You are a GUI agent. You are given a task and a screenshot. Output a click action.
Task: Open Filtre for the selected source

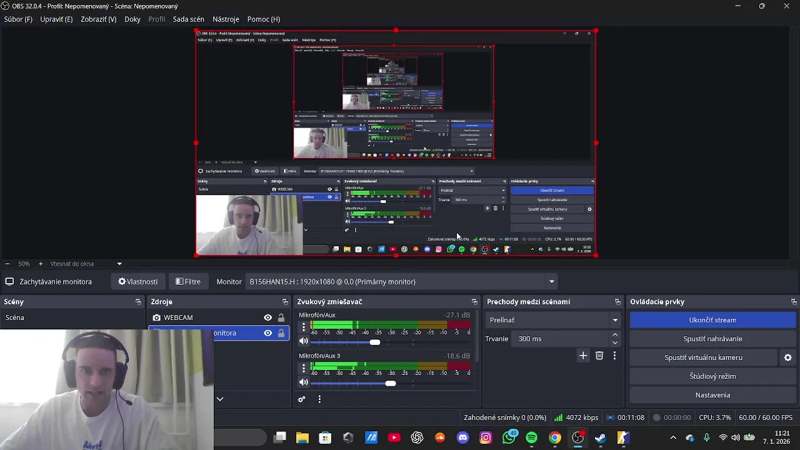point(188,282)
